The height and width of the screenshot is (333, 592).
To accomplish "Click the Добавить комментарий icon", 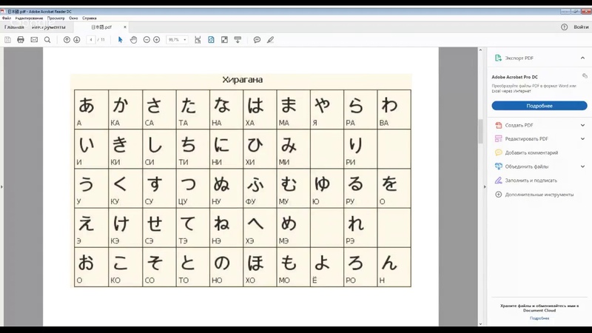I will [498, 152].
